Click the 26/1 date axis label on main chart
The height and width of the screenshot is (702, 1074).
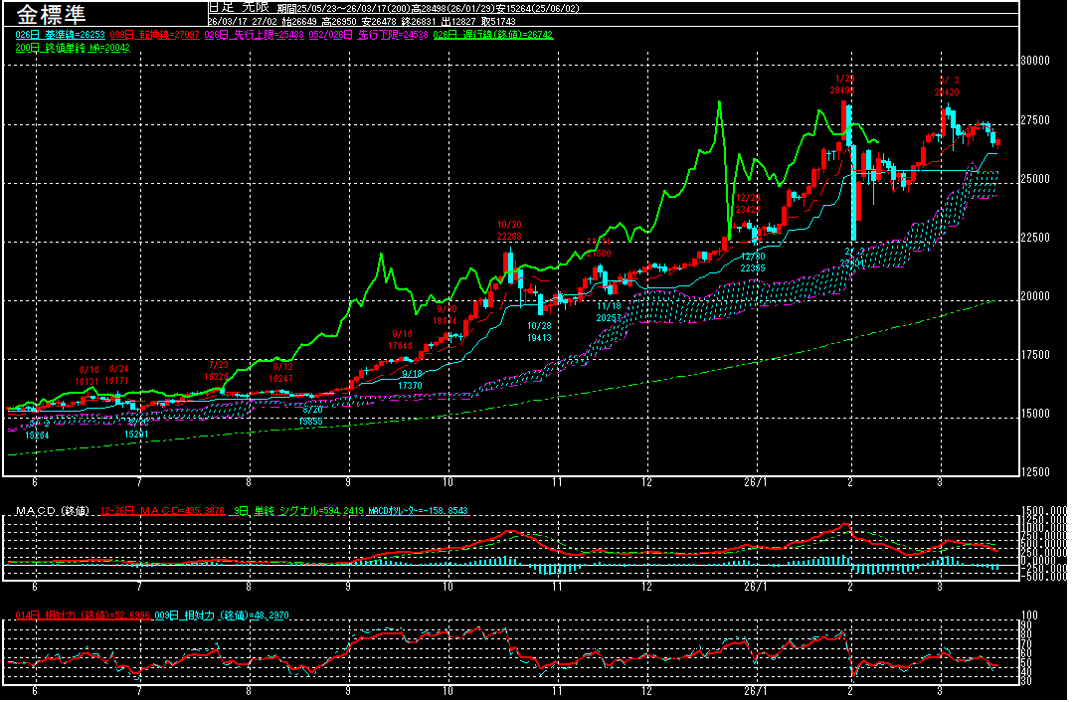(755, 481)
